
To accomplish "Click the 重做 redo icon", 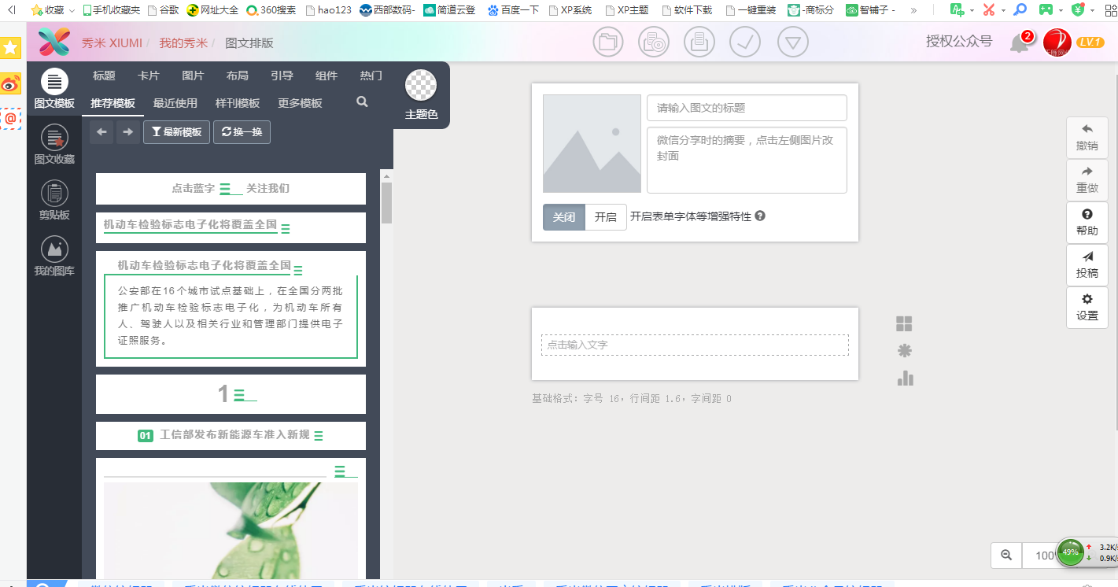I will click(x=1087, y=179).
